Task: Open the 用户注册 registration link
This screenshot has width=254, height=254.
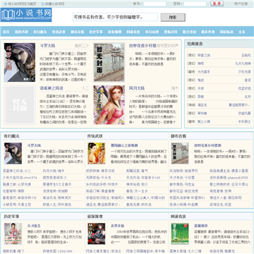Action: (x=241, y=4)
